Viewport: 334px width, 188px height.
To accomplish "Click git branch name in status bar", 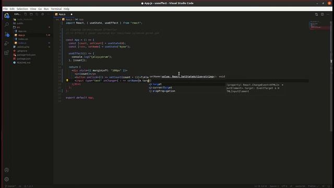I will [10, 186].
